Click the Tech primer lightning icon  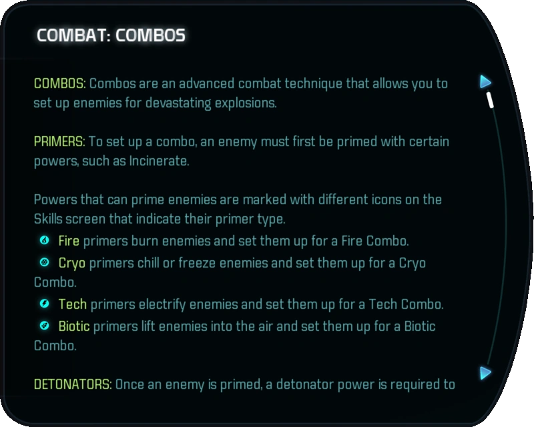[44, 304]
